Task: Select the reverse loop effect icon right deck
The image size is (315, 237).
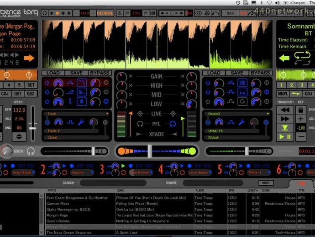Action: (242, 102)
